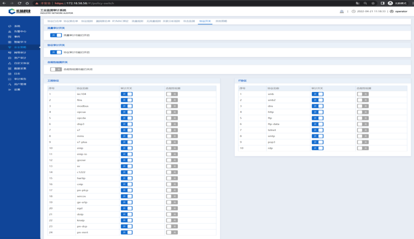The height and width of the screenshot is (239, 414).
Task: Turn off the 流量审计 switch
Action: (56, 35)
